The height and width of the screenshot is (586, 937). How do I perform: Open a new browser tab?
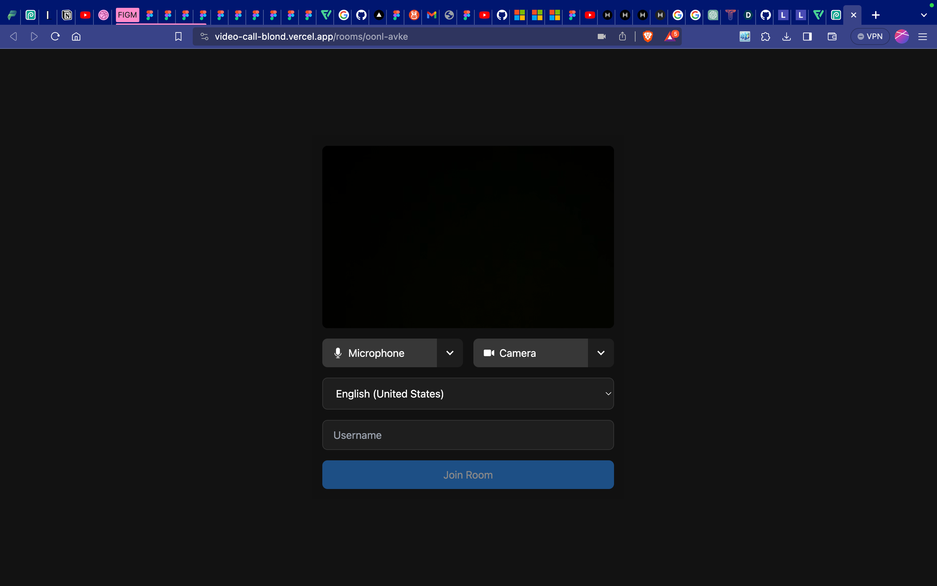tap(875, 15)
